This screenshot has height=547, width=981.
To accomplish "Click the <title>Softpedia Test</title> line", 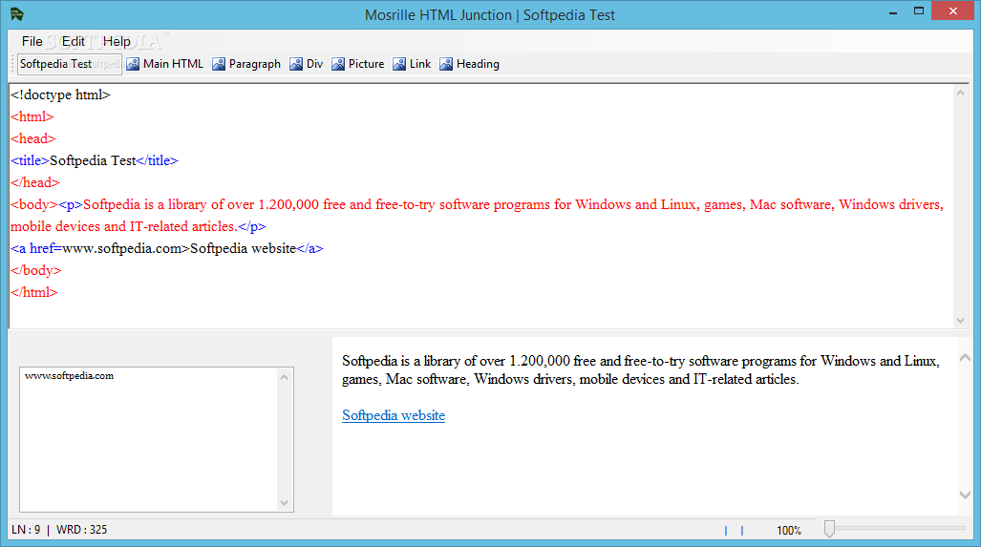I will coord(95,160).
